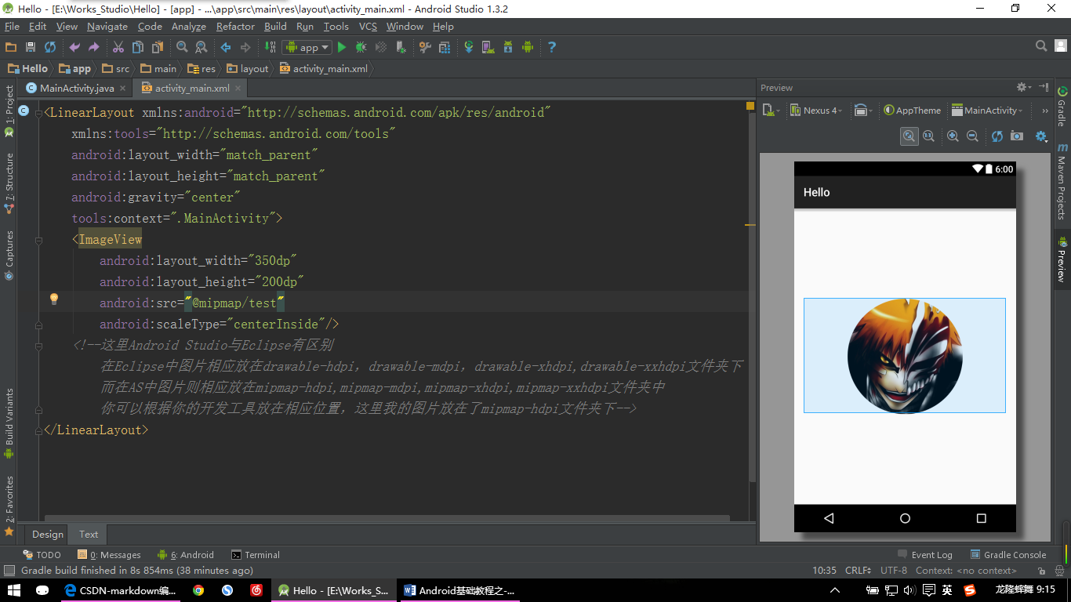Zoom out on the layout preview
Screen dimensions: 1071x602
point(972,136)
